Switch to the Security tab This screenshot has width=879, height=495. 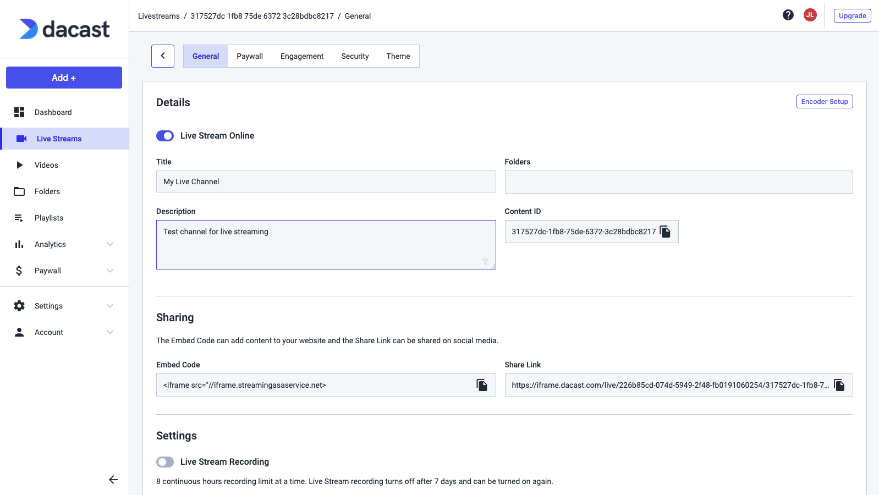click(355, 56)
